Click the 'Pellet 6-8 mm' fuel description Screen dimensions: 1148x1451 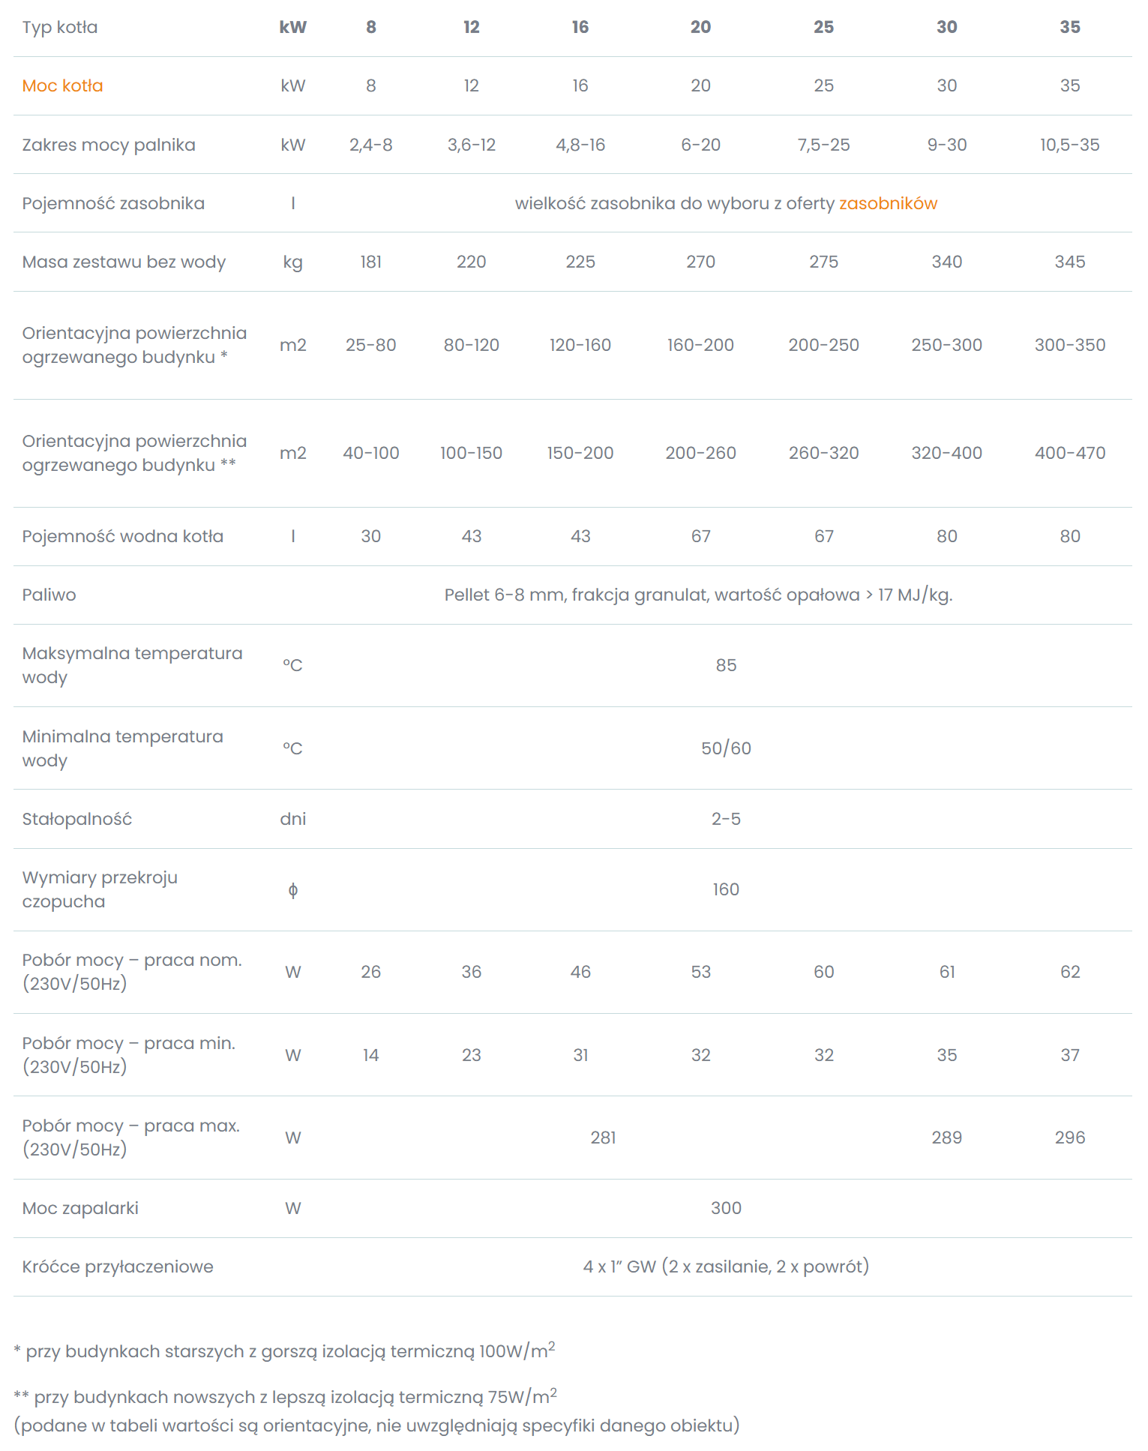coord(698,595)
